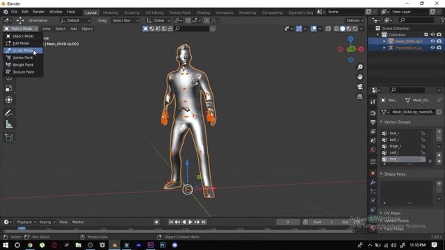The height and width of the screenshot is (250, 445).
Task: Open the Select Box drag dropdown
Action: point(125,20)
